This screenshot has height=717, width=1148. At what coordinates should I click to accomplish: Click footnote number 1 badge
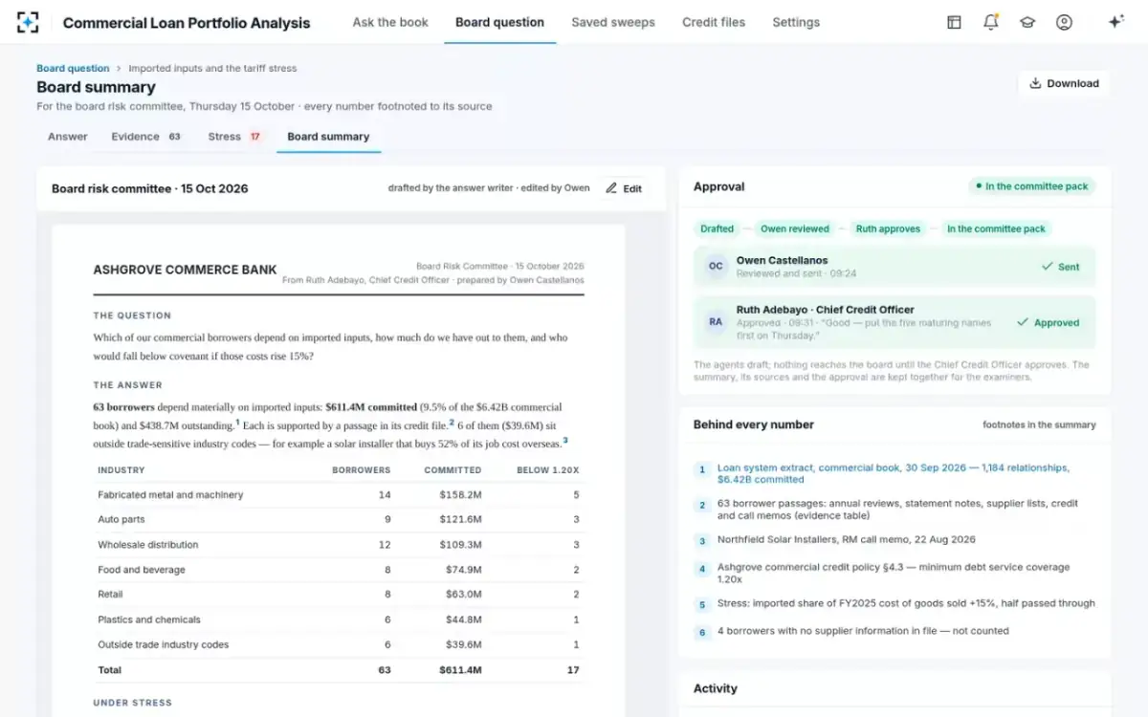tap(702, 469)
